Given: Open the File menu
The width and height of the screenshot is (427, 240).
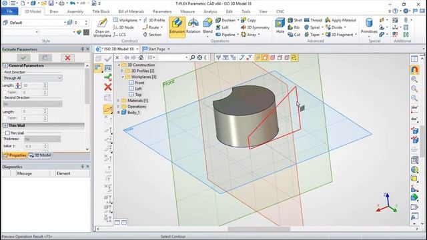Looking at the screenshot, I should [x=9, y=11].
